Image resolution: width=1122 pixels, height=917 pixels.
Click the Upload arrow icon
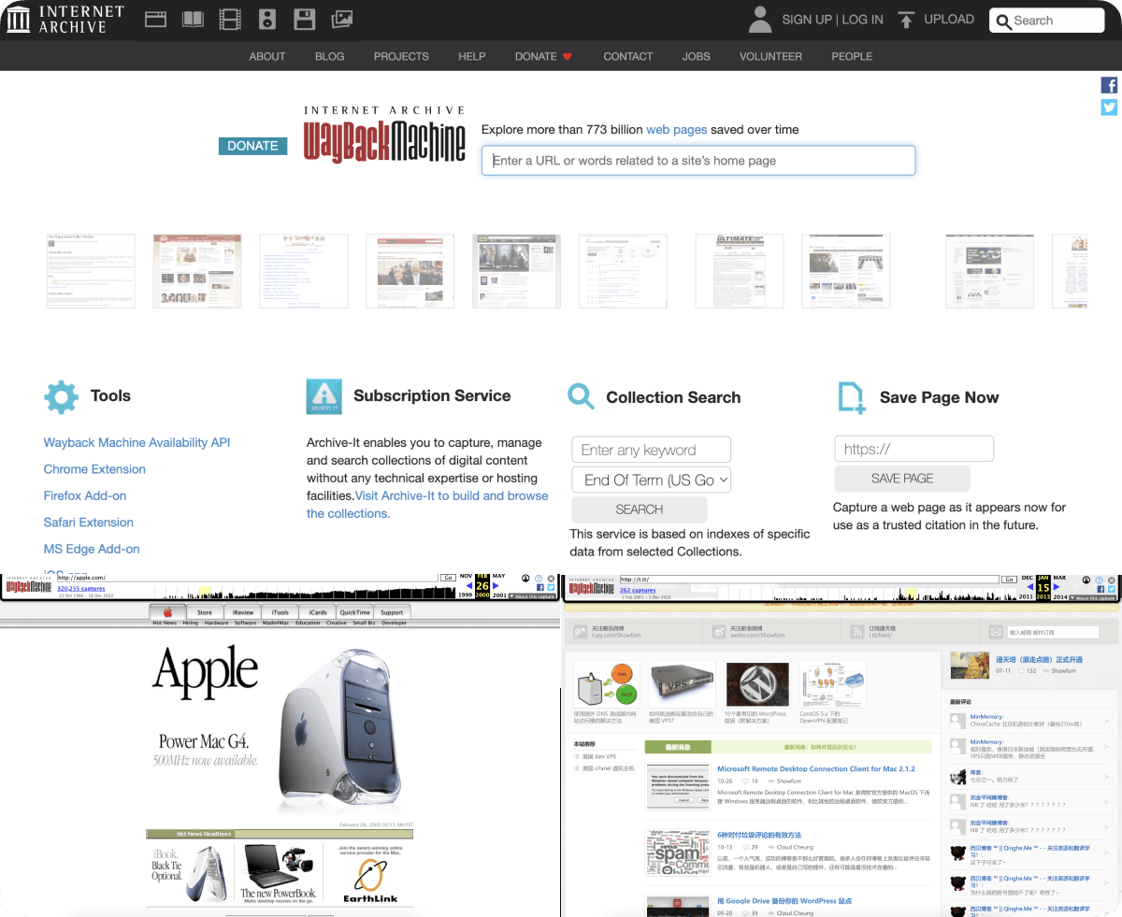tap(905, 20)
